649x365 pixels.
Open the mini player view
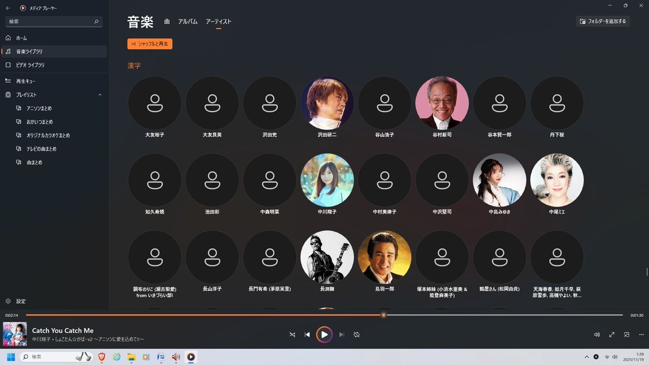click(x=627, y=335)
